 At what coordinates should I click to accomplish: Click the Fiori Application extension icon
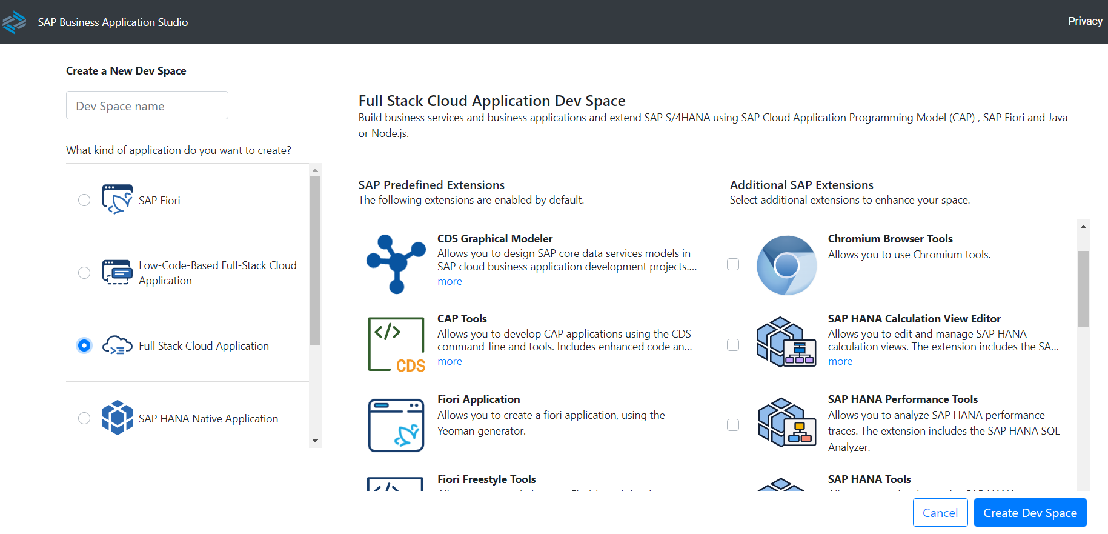pyautogui.click(x=396, y=425)
